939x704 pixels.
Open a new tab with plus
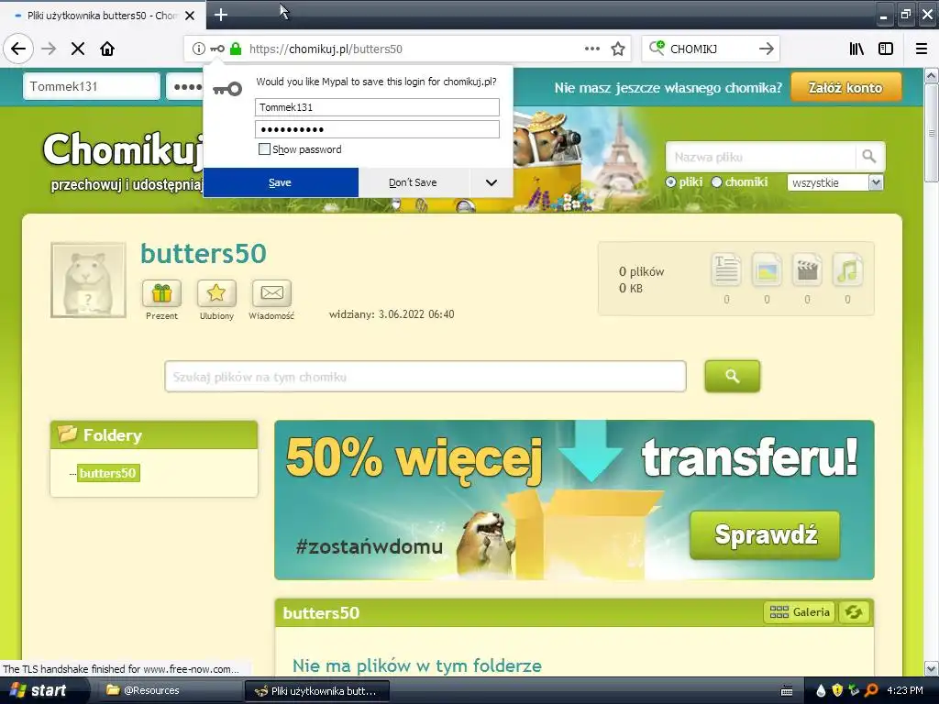(221, 15)
